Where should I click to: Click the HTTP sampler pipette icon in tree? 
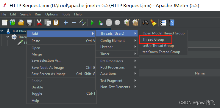[x=20, y=43]
